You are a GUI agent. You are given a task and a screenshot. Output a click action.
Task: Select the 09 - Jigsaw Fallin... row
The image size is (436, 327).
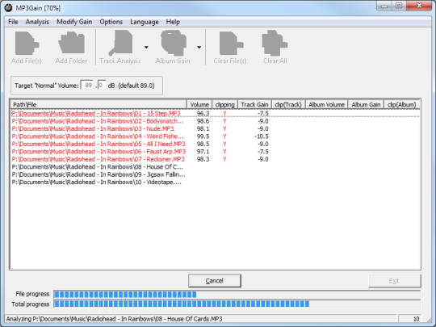216,174
